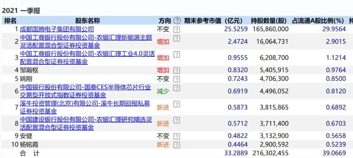Click market value 25.5259
The height and width of the screenshot is (158, 353).
pyautogui.click(x=236, y=29)
